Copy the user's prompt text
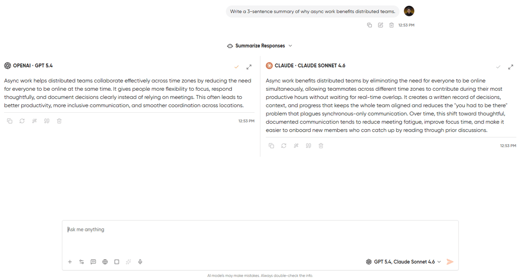 tap(369, 25)
